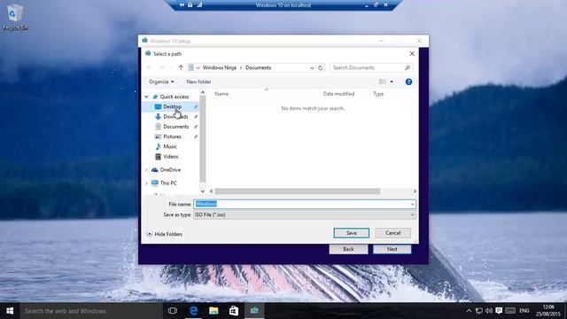This screenshot has width=567, height=319.
Task: Open the Store from the taskbar
Action: tap(234, 311)
